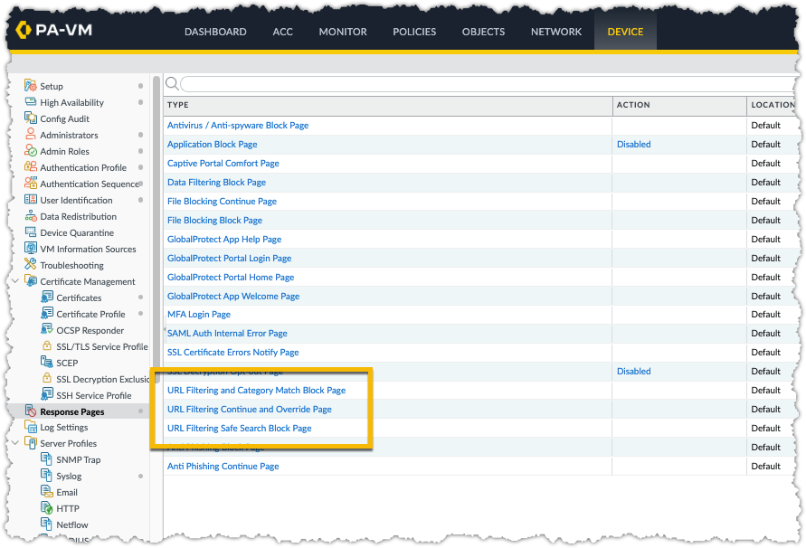Click the SSL/TLS Service Profile lock icon
This screenshot has width=806, height=548.
pyautogui.click(x=48, y=346)
